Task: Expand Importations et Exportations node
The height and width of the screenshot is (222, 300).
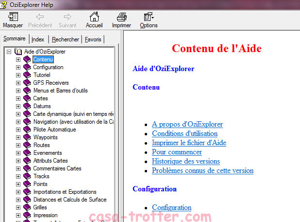Action: (x=18, y=192)
